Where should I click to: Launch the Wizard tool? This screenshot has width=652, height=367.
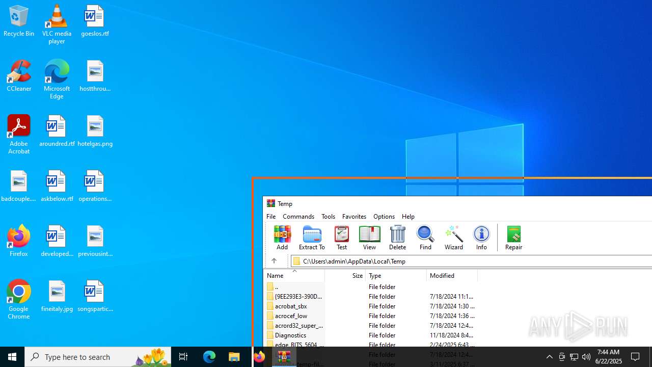pyautogui.click(x=453, y=238)
